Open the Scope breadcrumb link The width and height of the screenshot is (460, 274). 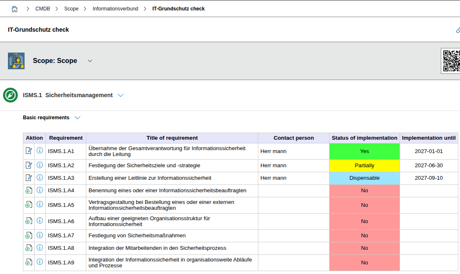pos(71,9)
